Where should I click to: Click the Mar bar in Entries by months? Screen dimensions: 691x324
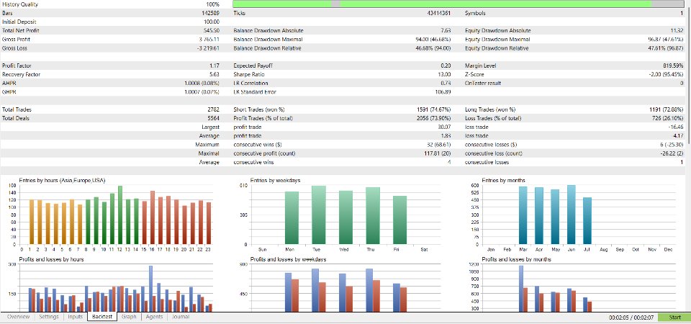click(x=523, y=215)
